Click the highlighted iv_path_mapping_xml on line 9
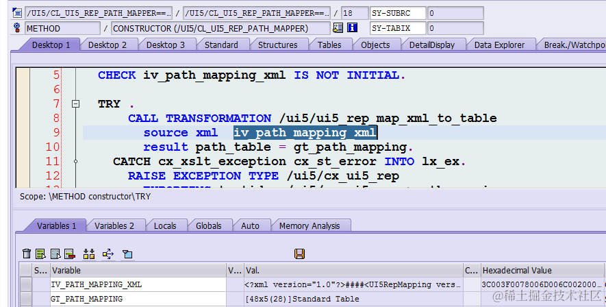This screenshot has height=307, width=606. (x=305, y=133)
